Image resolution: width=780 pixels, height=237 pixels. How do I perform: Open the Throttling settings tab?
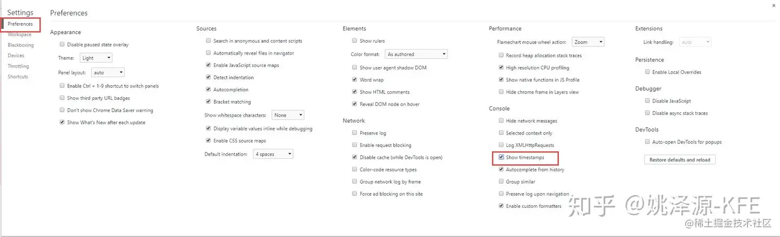[18, 66]
